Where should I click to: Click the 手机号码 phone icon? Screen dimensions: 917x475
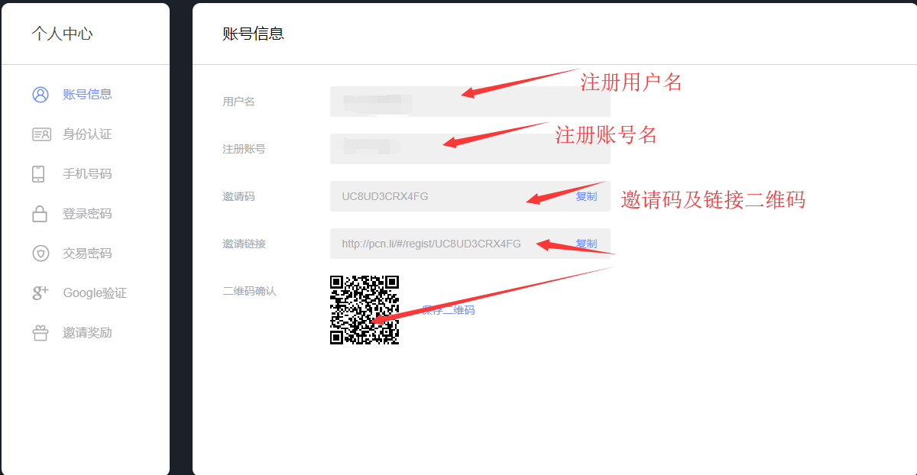pos(38,174)
